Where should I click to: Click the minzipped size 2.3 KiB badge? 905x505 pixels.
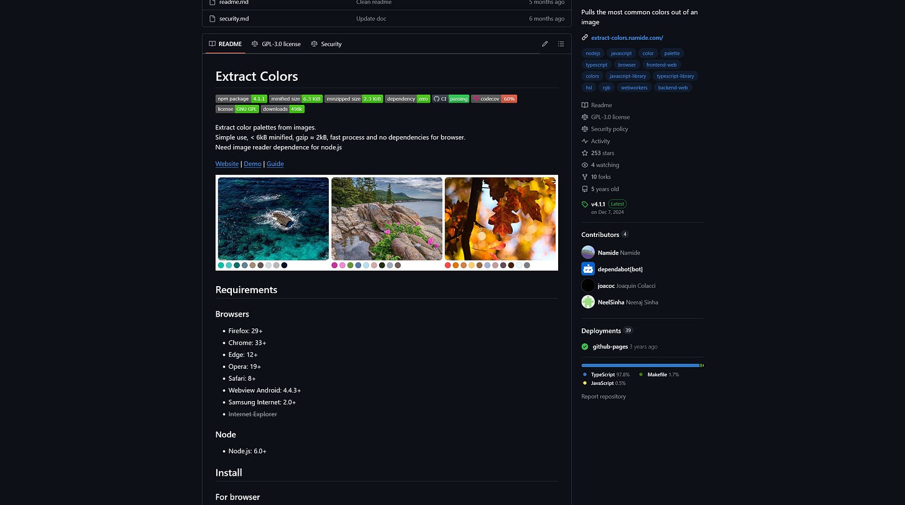pyautogui.click(x=354, y=99)
